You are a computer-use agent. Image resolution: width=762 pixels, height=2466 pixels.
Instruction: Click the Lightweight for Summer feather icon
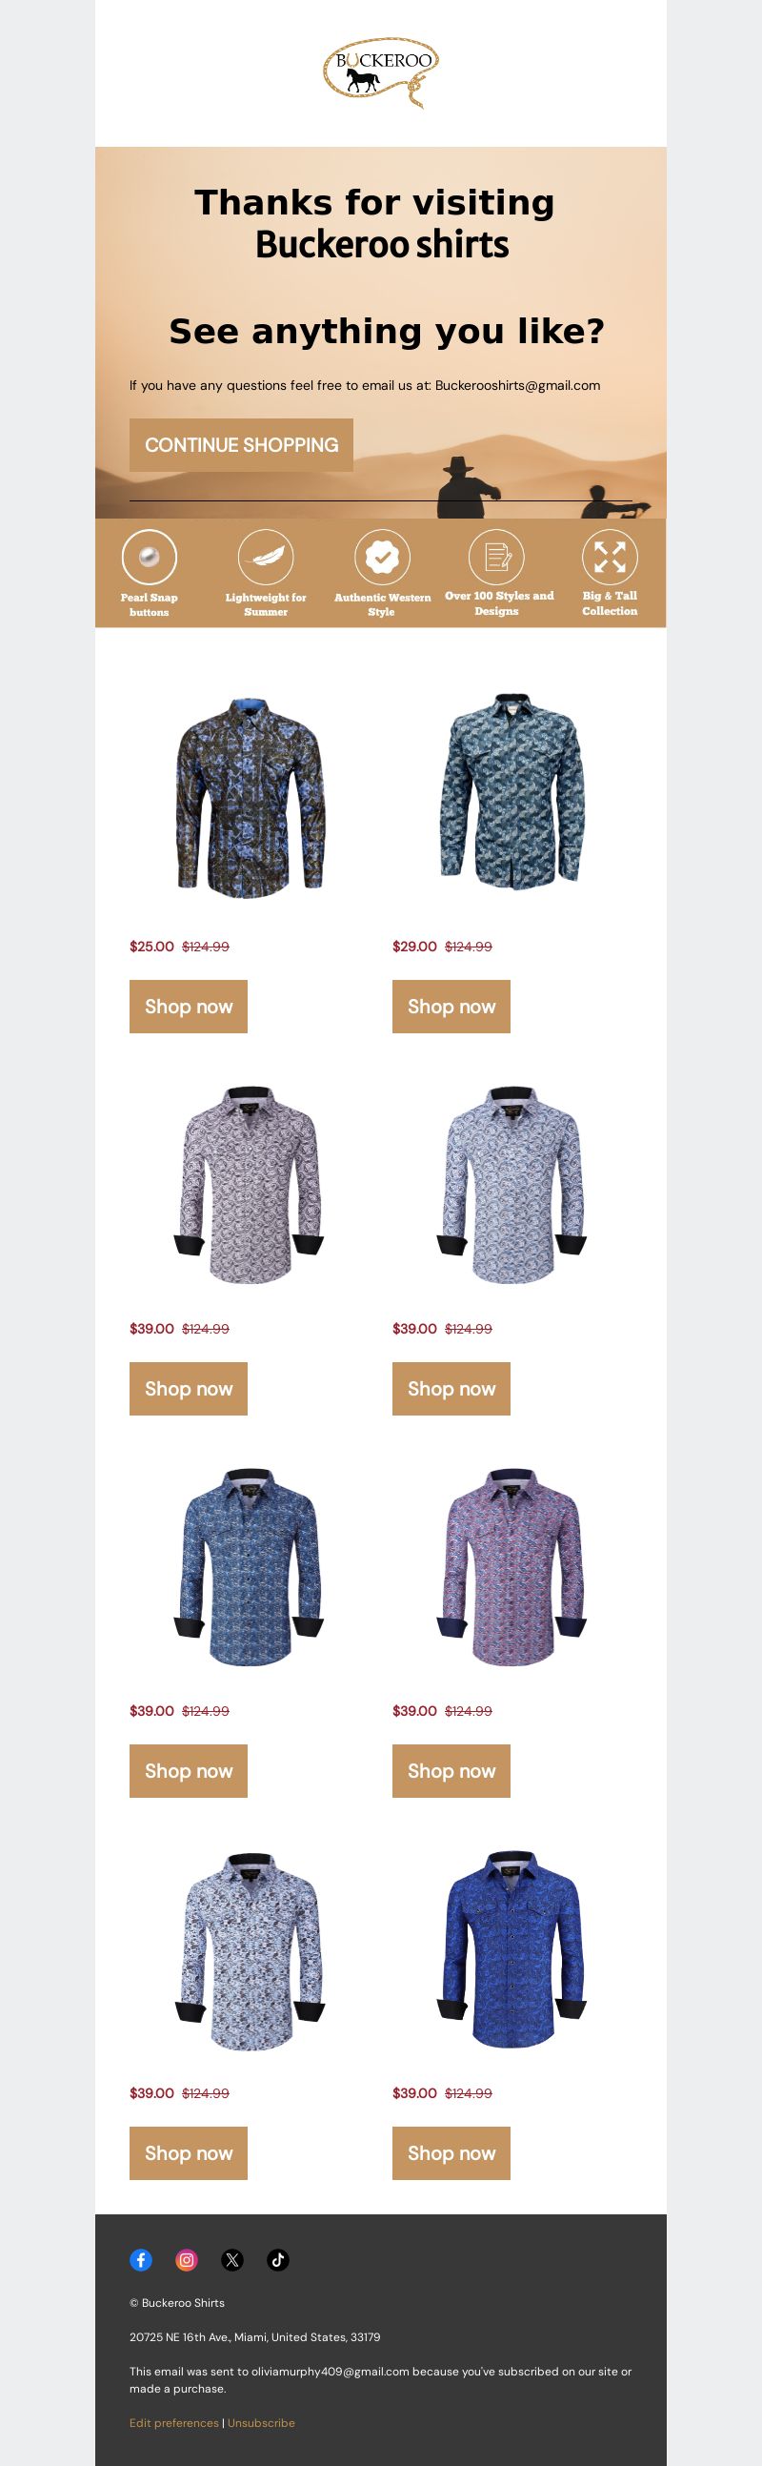(x=266, y=556)
